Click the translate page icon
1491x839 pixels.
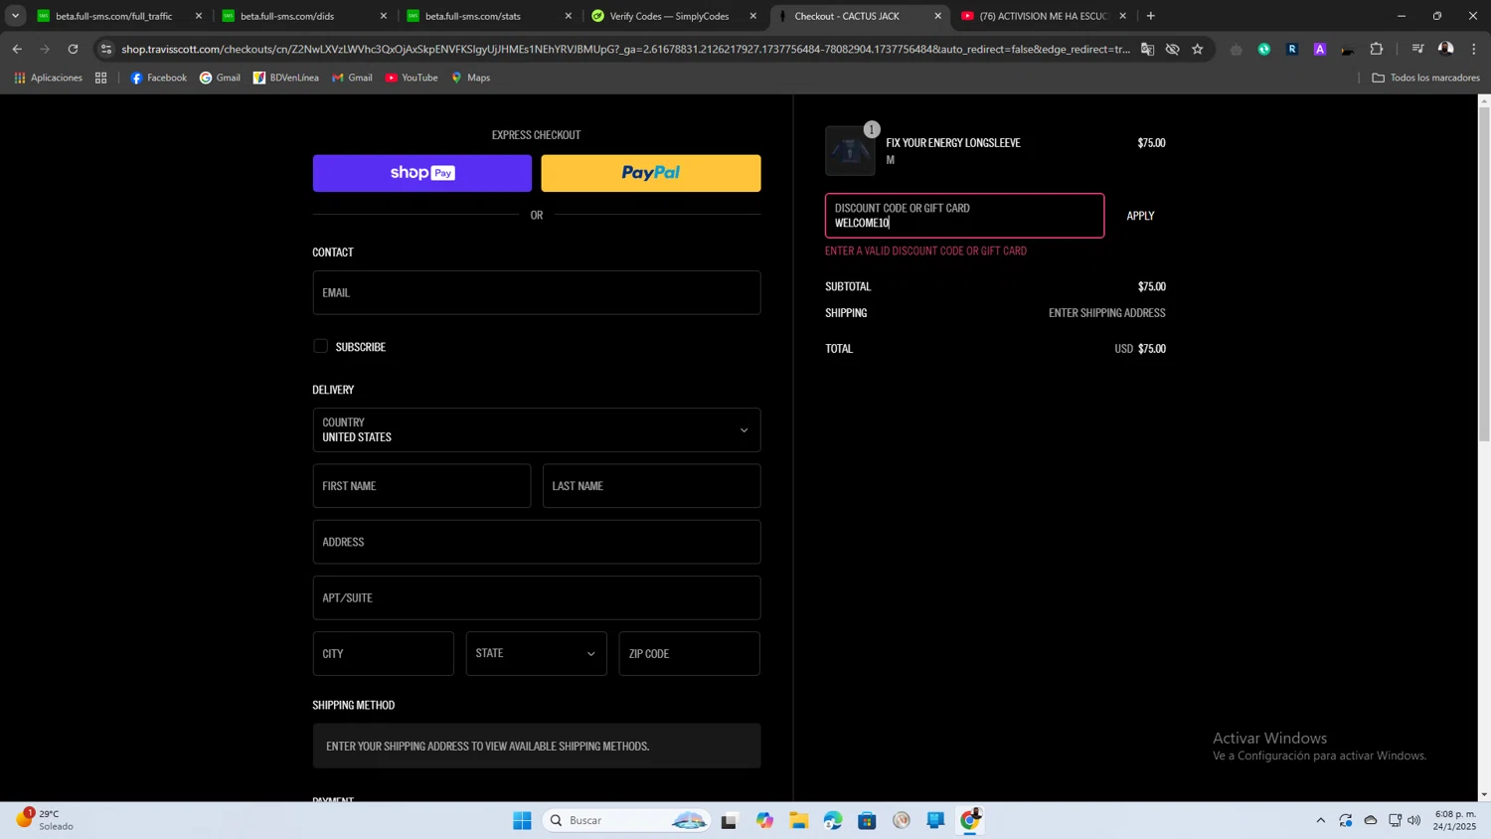1147,49
